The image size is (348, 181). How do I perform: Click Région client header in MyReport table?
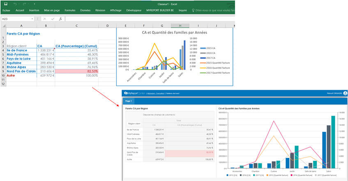(134, 124)
